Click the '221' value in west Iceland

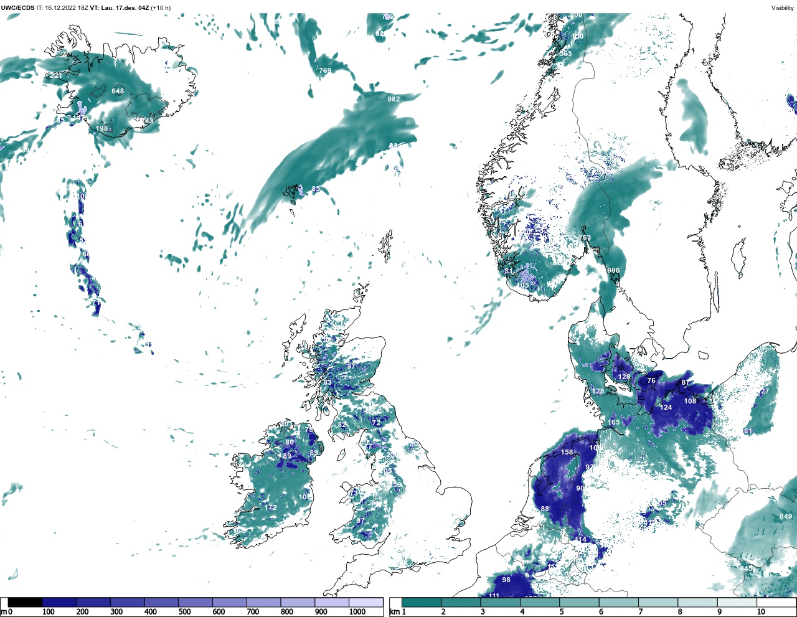coord(56,75)
